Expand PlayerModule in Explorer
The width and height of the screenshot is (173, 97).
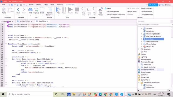[141, 44]
